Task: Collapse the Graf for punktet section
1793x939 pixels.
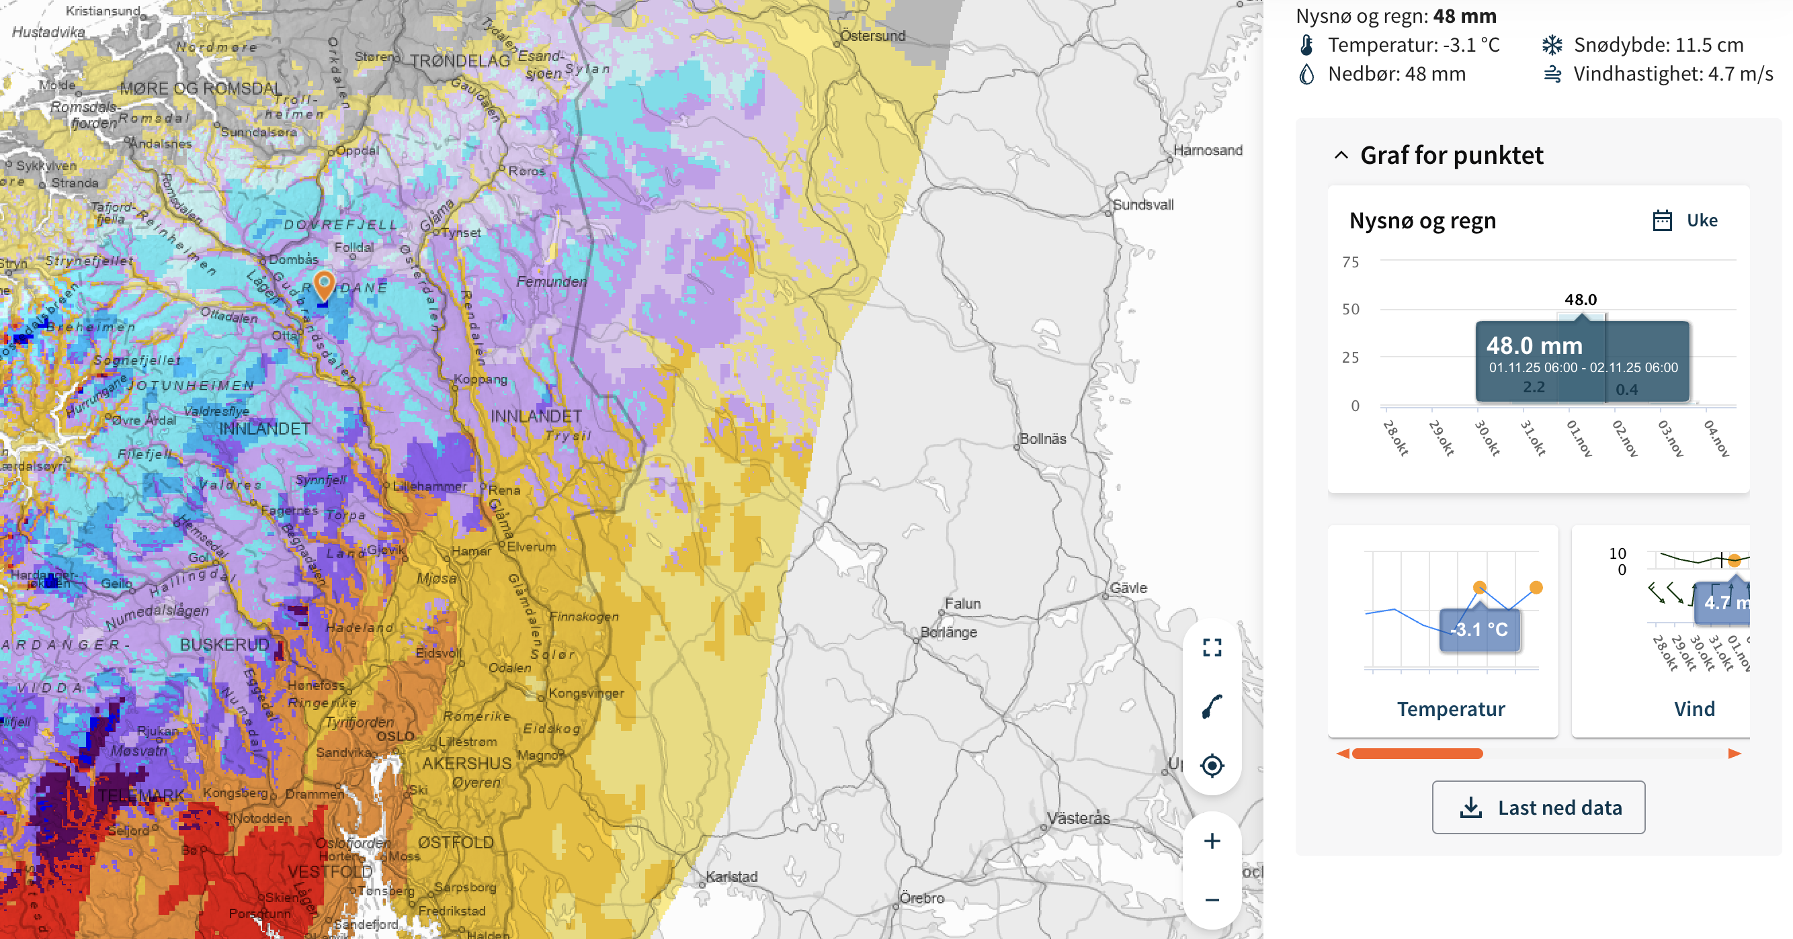Action: [1341, 155]
